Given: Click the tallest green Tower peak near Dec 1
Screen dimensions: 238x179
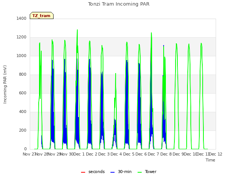Looking at the screenshot, I should pos(77,30).
